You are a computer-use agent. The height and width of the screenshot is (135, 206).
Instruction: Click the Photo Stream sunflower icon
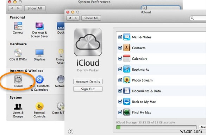[x=127, y=80]
